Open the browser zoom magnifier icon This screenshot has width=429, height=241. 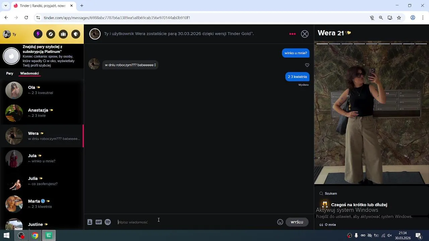point(381,18)
